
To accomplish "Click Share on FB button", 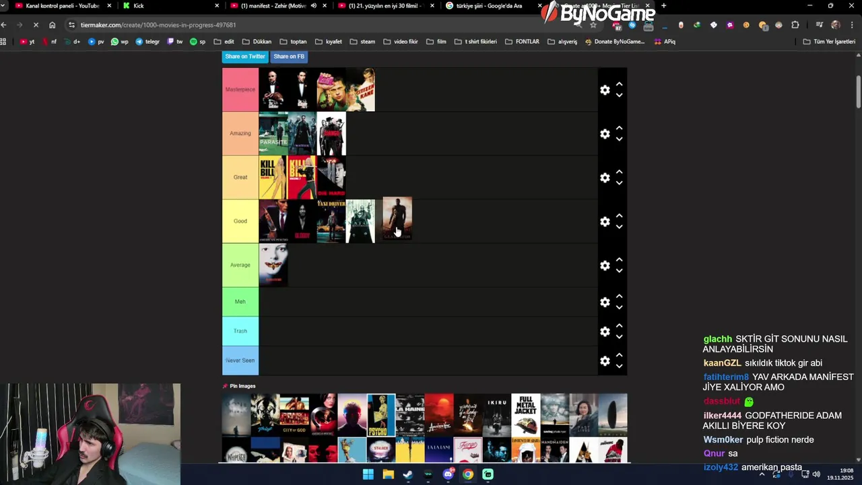I will pyautogui.click(x=289, y=57).
